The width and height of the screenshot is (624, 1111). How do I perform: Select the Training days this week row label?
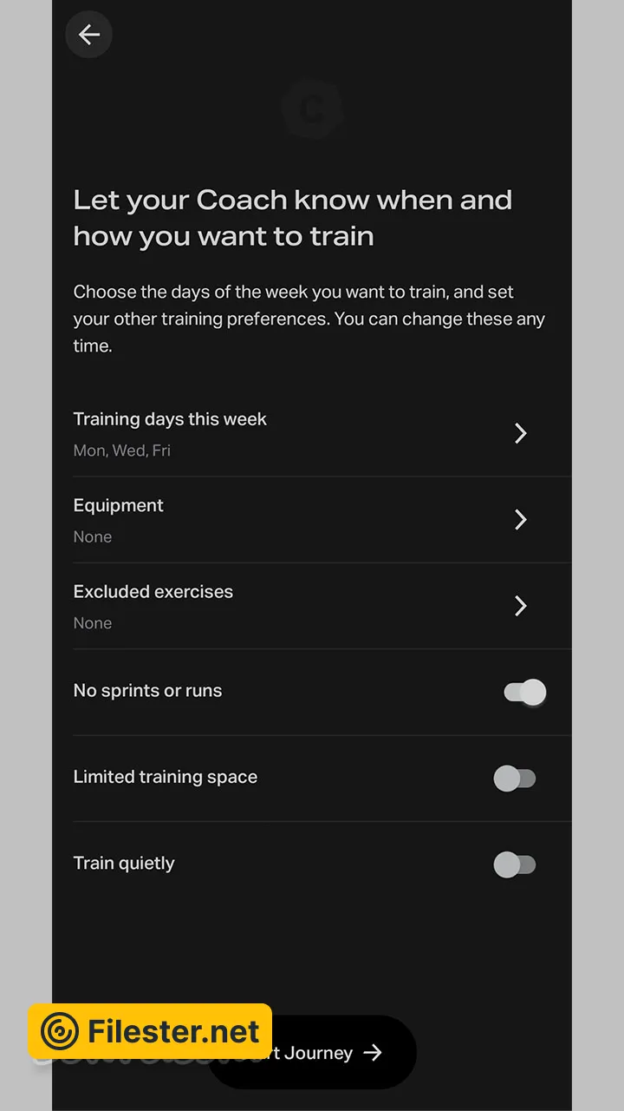tap(170, 419)
